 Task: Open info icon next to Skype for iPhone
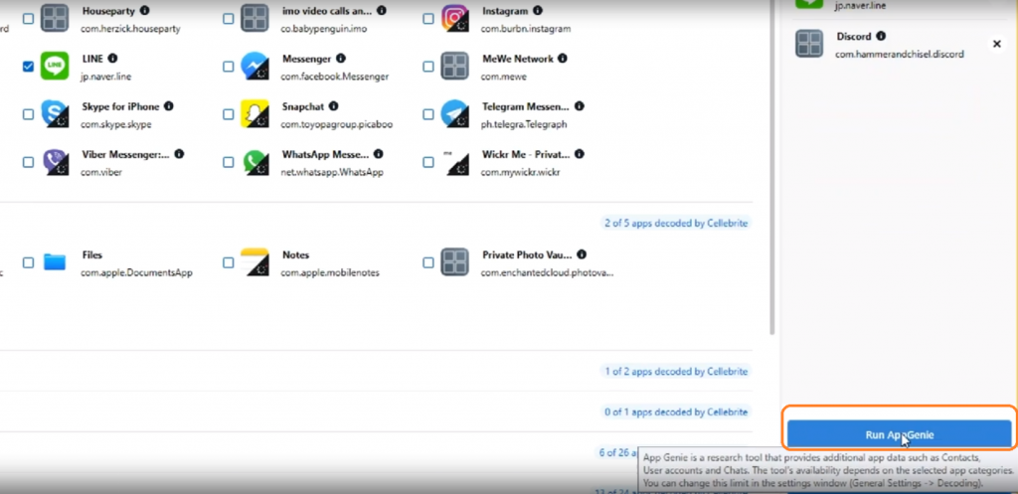click(168, 105)
